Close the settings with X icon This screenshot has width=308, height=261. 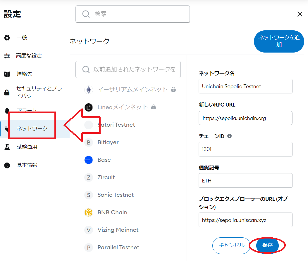click(x=300, y=14)
